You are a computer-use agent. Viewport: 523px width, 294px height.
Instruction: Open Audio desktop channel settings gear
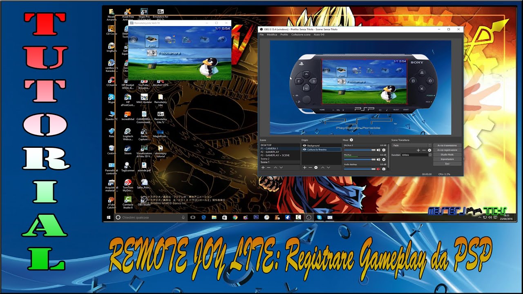tap(384, 169)
